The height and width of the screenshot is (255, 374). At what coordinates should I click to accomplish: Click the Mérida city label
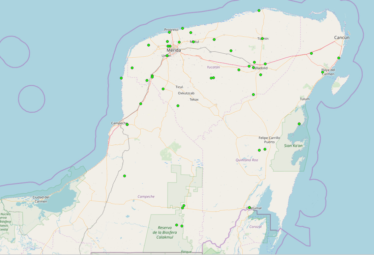coord(174,50)
